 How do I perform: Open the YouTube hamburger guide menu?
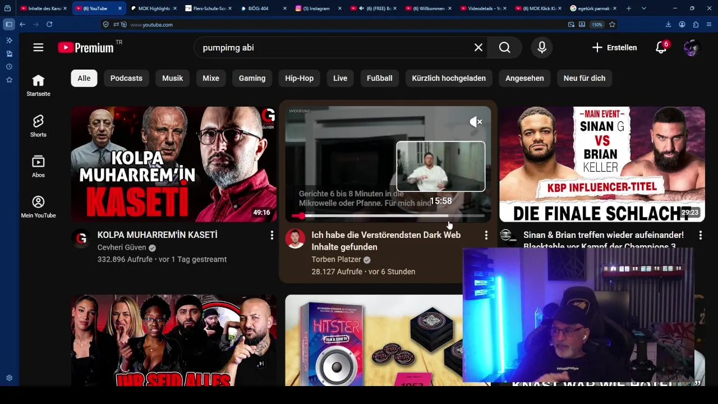38,48
